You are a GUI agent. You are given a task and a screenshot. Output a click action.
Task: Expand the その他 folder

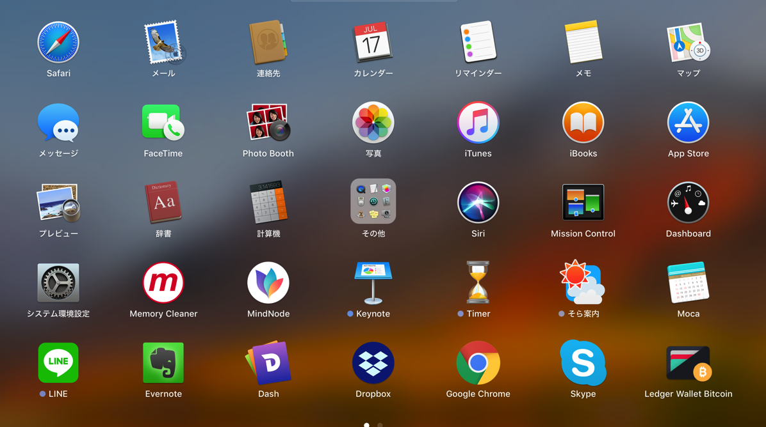point(373,201)
